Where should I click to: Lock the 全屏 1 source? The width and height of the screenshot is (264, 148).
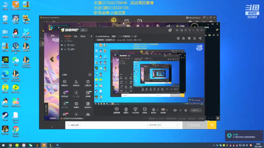[65, 49]
